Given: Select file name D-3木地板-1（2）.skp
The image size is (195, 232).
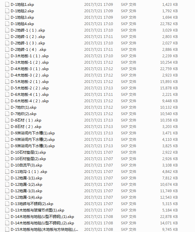Looking at the screenshot, I should (30, 62).
